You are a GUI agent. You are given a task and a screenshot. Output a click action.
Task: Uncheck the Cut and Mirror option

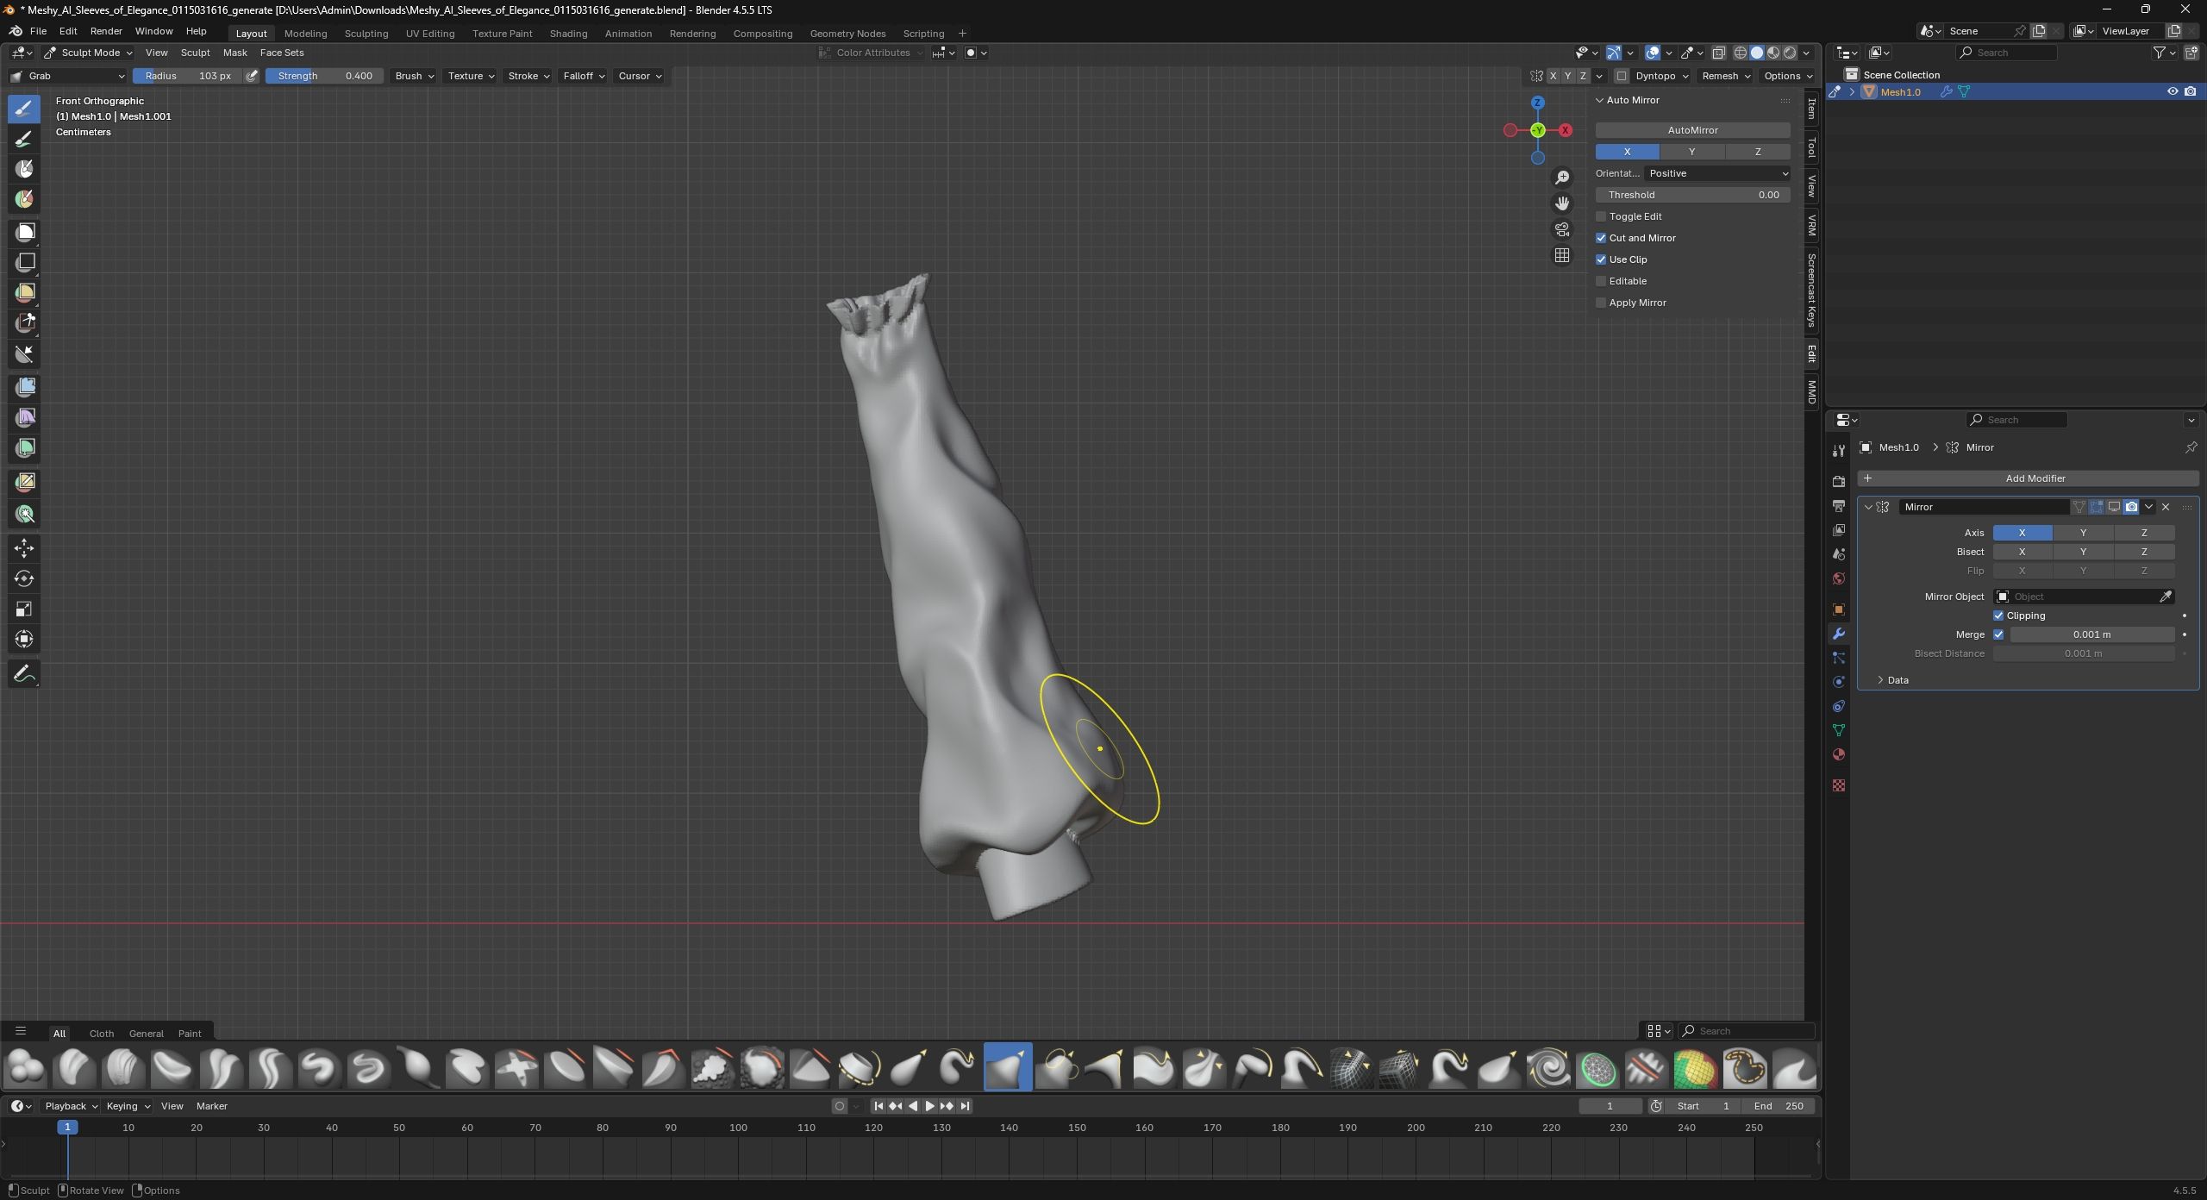pyautogui.click(x=1602, y=238)
